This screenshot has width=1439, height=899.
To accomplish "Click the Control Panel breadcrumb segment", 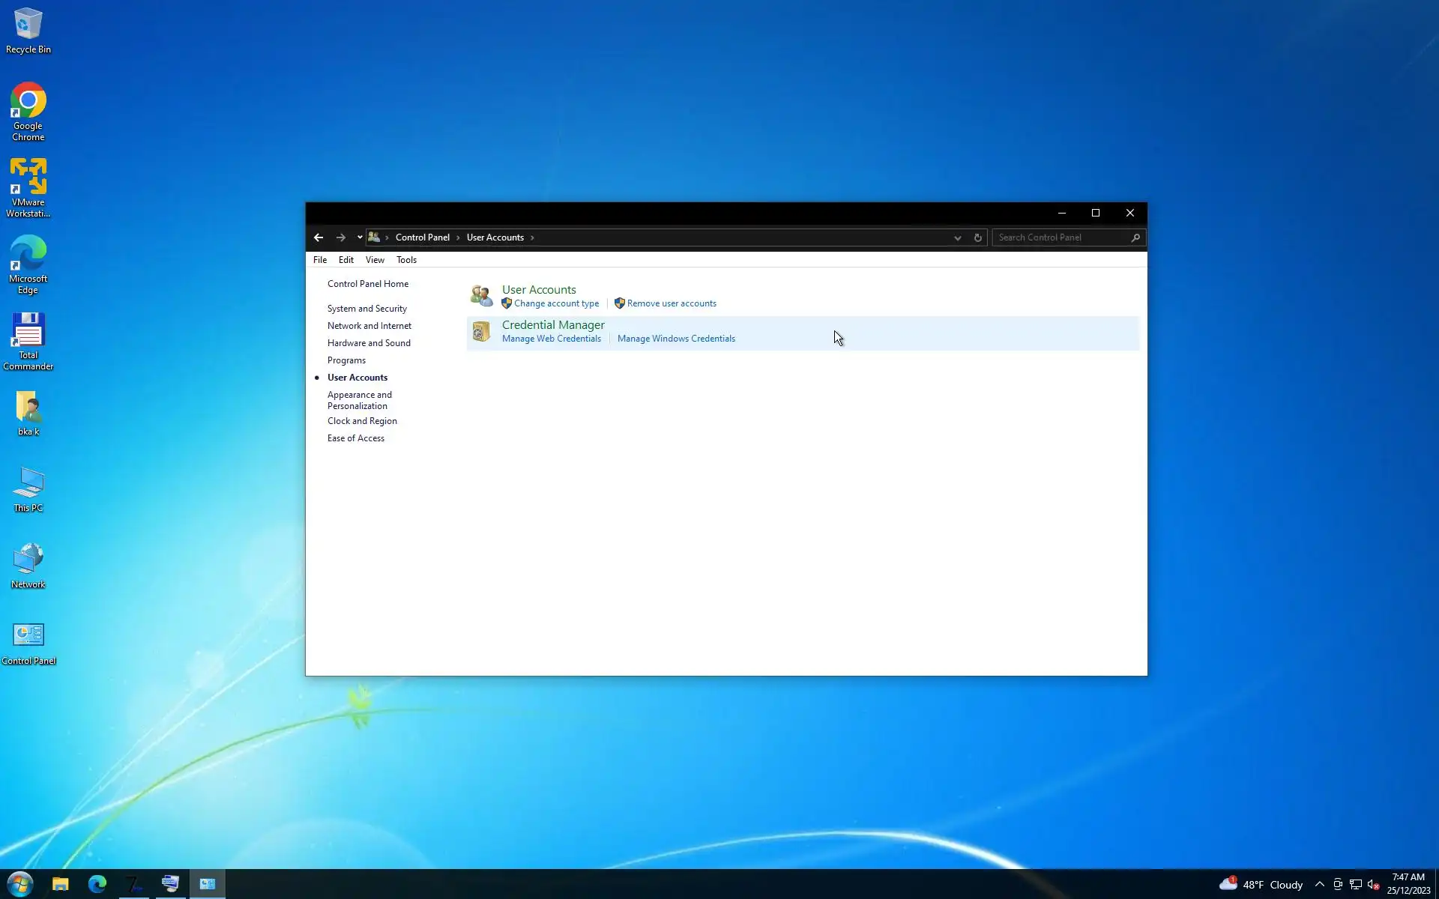I will pos(423,237).
